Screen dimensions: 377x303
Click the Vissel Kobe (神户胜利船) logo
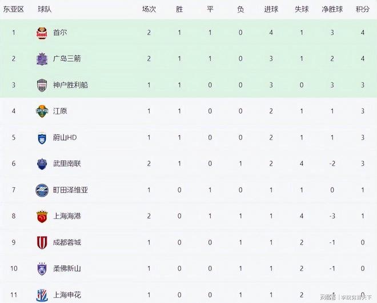42,85
